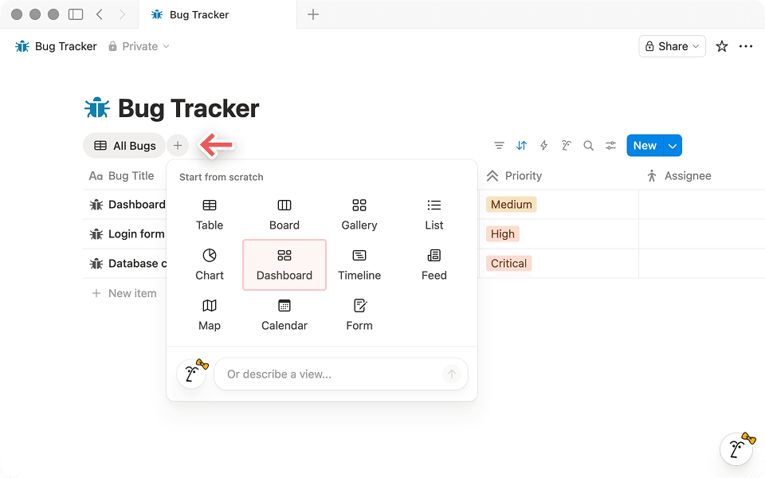Screen dimensions: 765x478
Task: Favorite the page with the star
Action: [x=721, y=46]
